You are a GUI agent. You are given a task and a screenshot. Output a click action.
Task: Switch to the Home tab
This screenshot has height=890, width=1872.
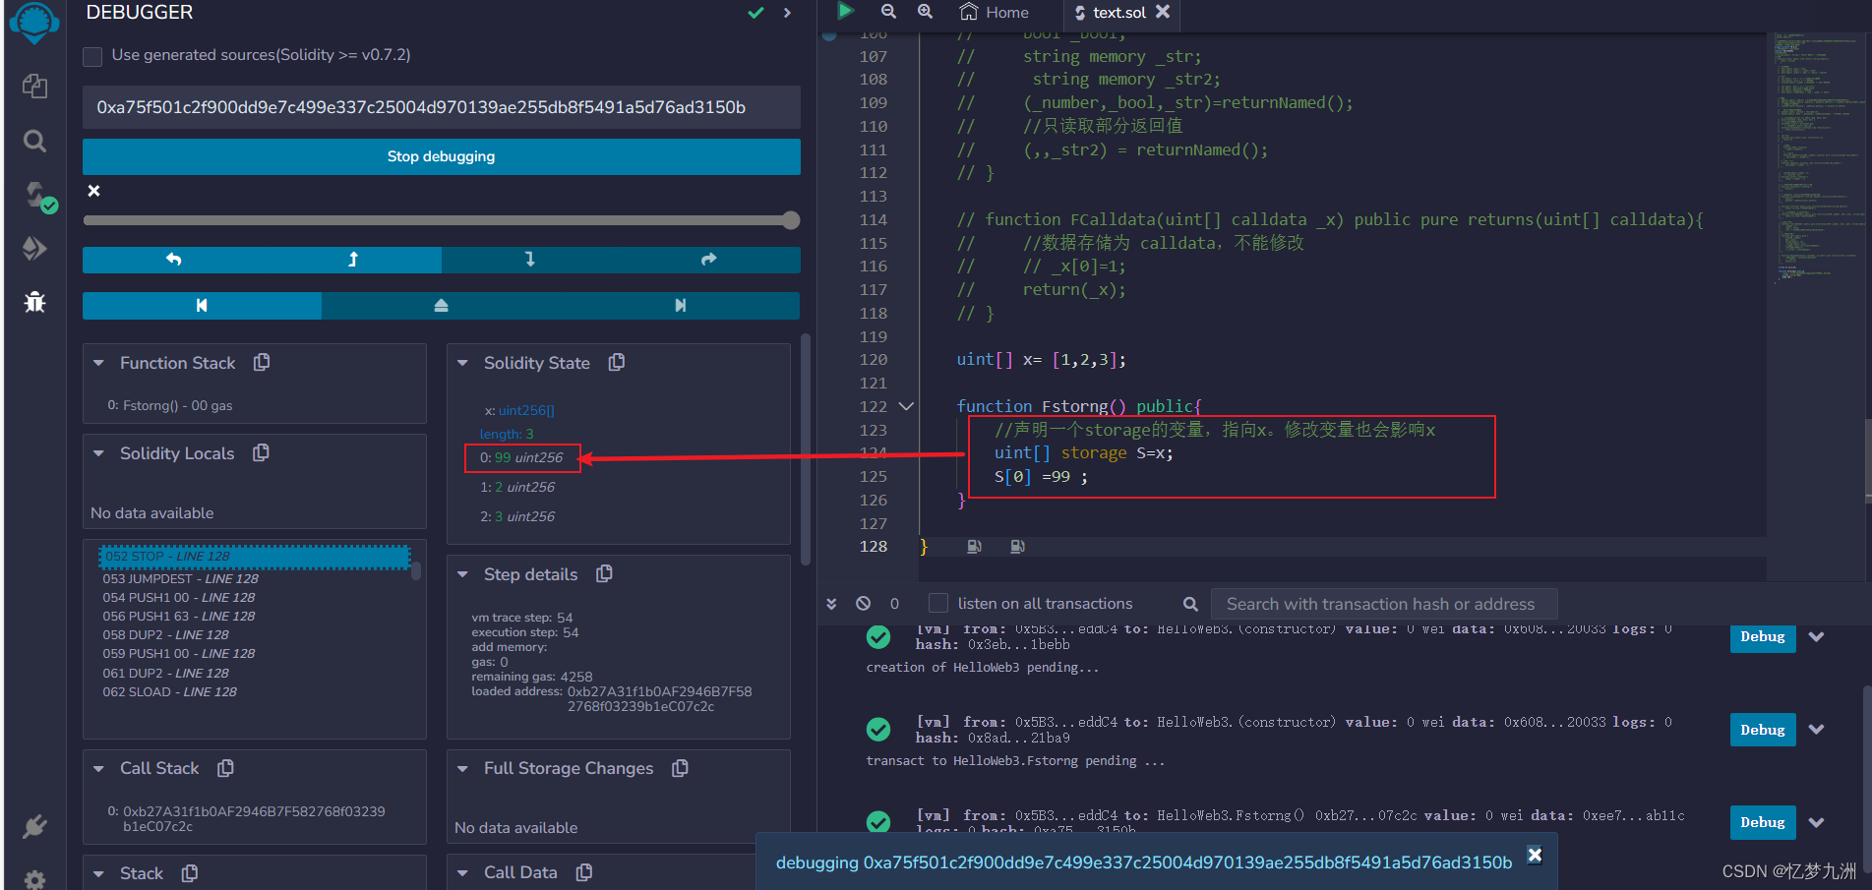pos(995,13)
